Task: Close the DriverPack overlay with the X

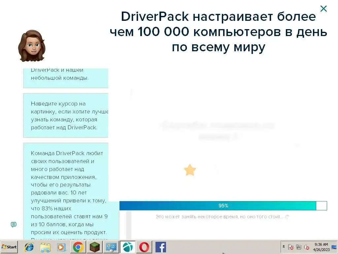Action: pyautogui.click(x=323, y=9)
